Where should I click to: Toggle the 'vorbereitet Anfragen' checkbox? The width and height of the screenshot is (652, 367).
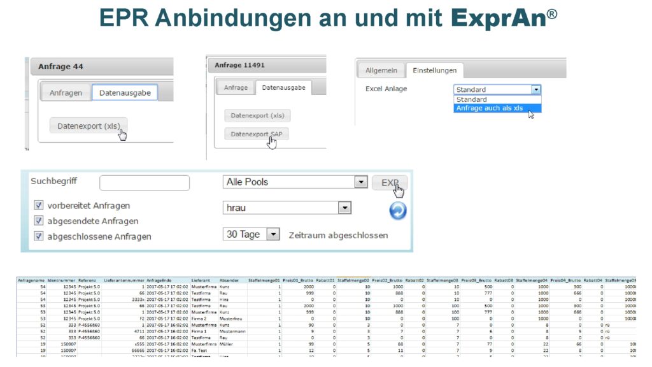(x=39, y=205)
